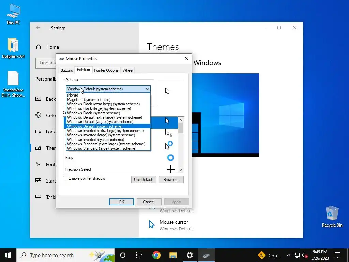The width and height of the screenshot is (349, 262).
Task: Choose (None) in the scheme list
Action: click(x=108, y=95)
